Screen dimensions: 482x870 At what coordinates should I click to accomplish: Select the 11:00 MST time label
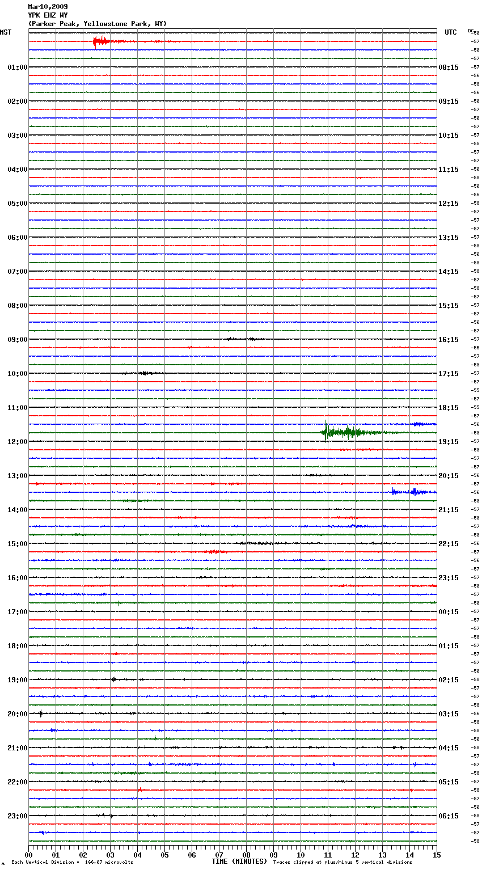point(18,408)
